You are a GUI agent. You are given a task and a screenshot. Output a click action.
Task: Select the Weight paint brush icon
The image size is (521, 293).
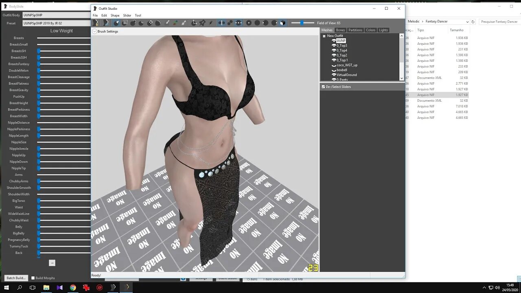point(167,23)
